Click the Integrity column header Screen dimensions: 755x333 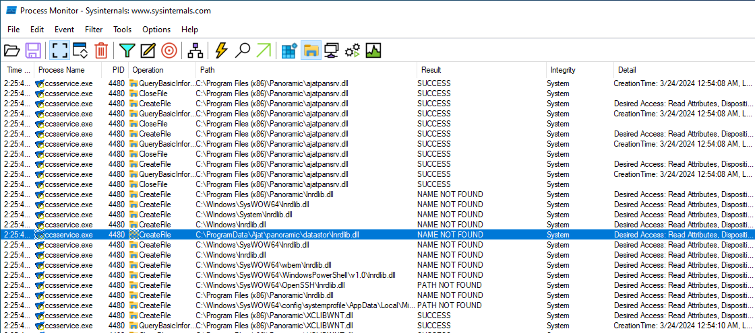click(580, 70)
